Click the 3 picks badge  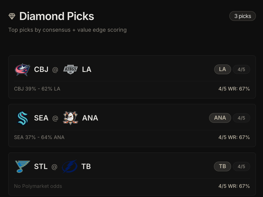click(242, 16)
